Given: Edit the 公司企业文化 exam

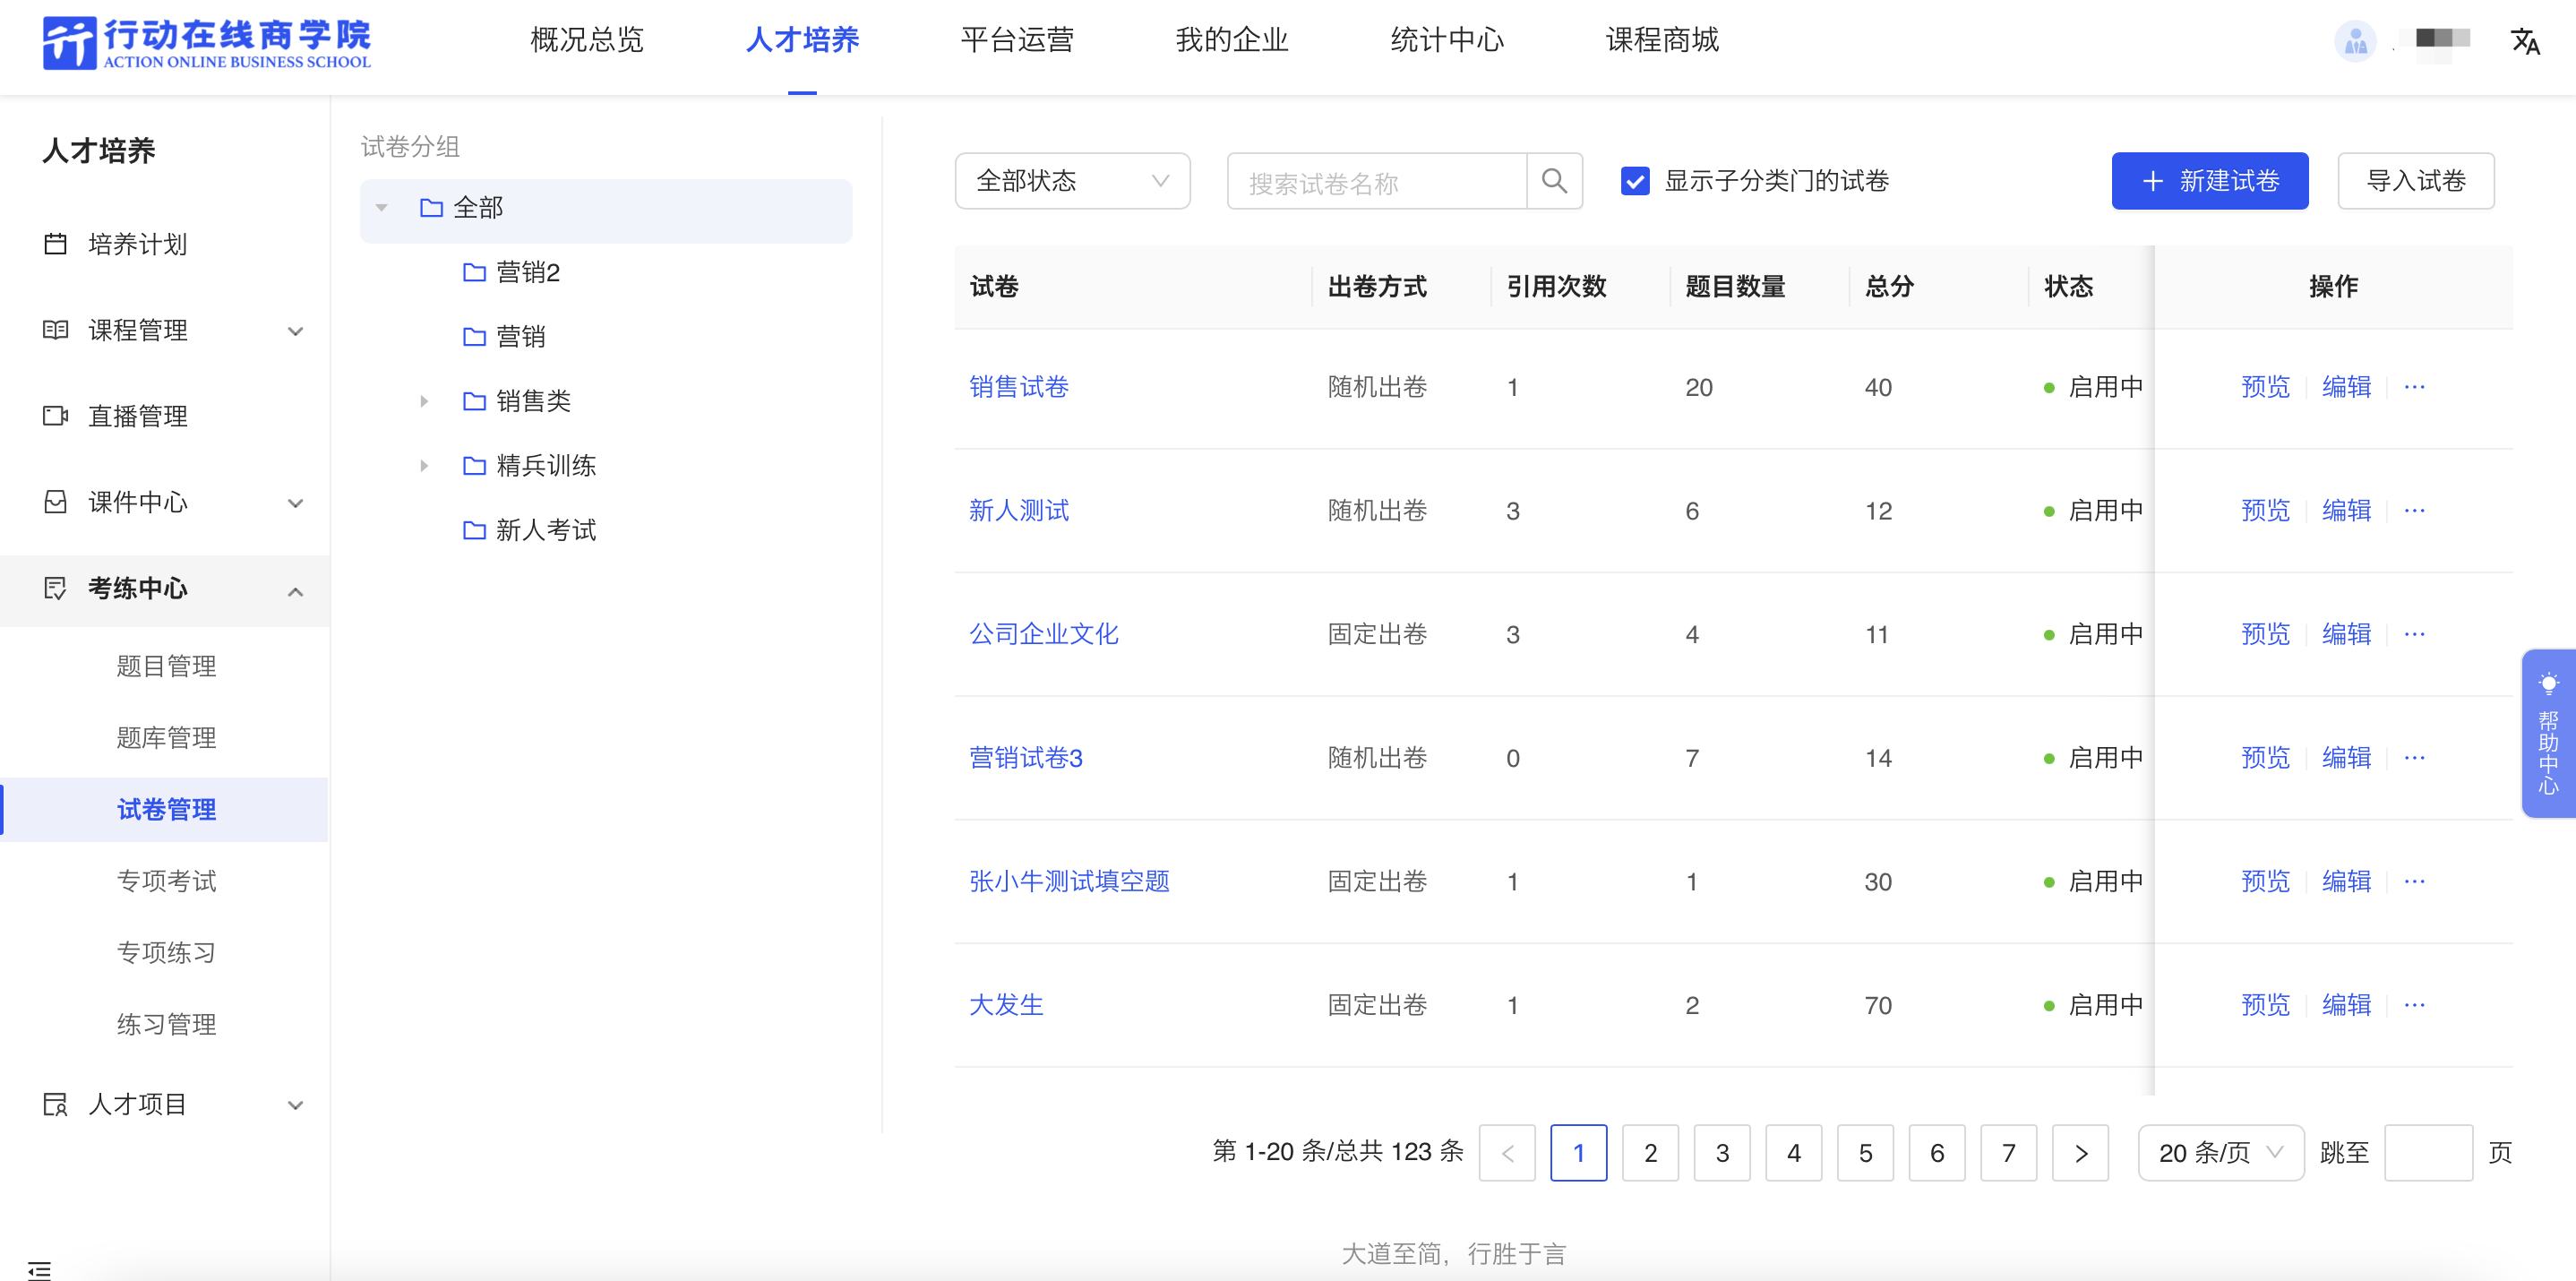Looking at the screenshot, I should pyautogui.click(x=2346, y=634).
